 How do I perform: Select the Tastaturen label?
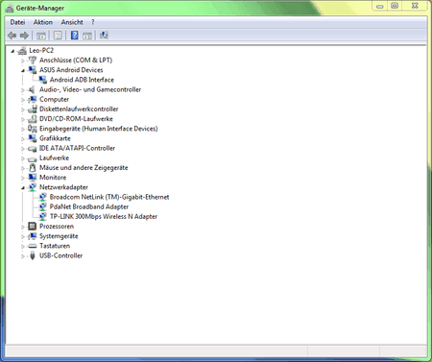pyautogui.click(x=55, y=246)
